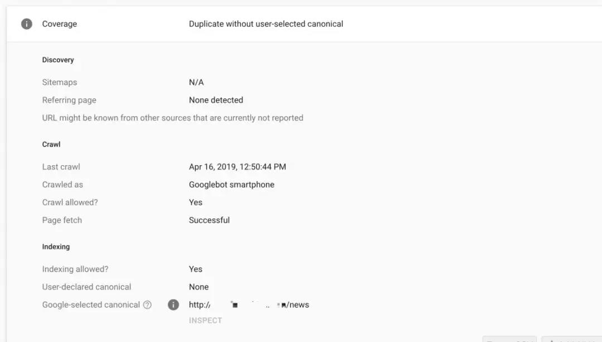The height and width of the screenshot is (342, 602).
Task: Select the Last crawl date value
Action: (237, 167)
